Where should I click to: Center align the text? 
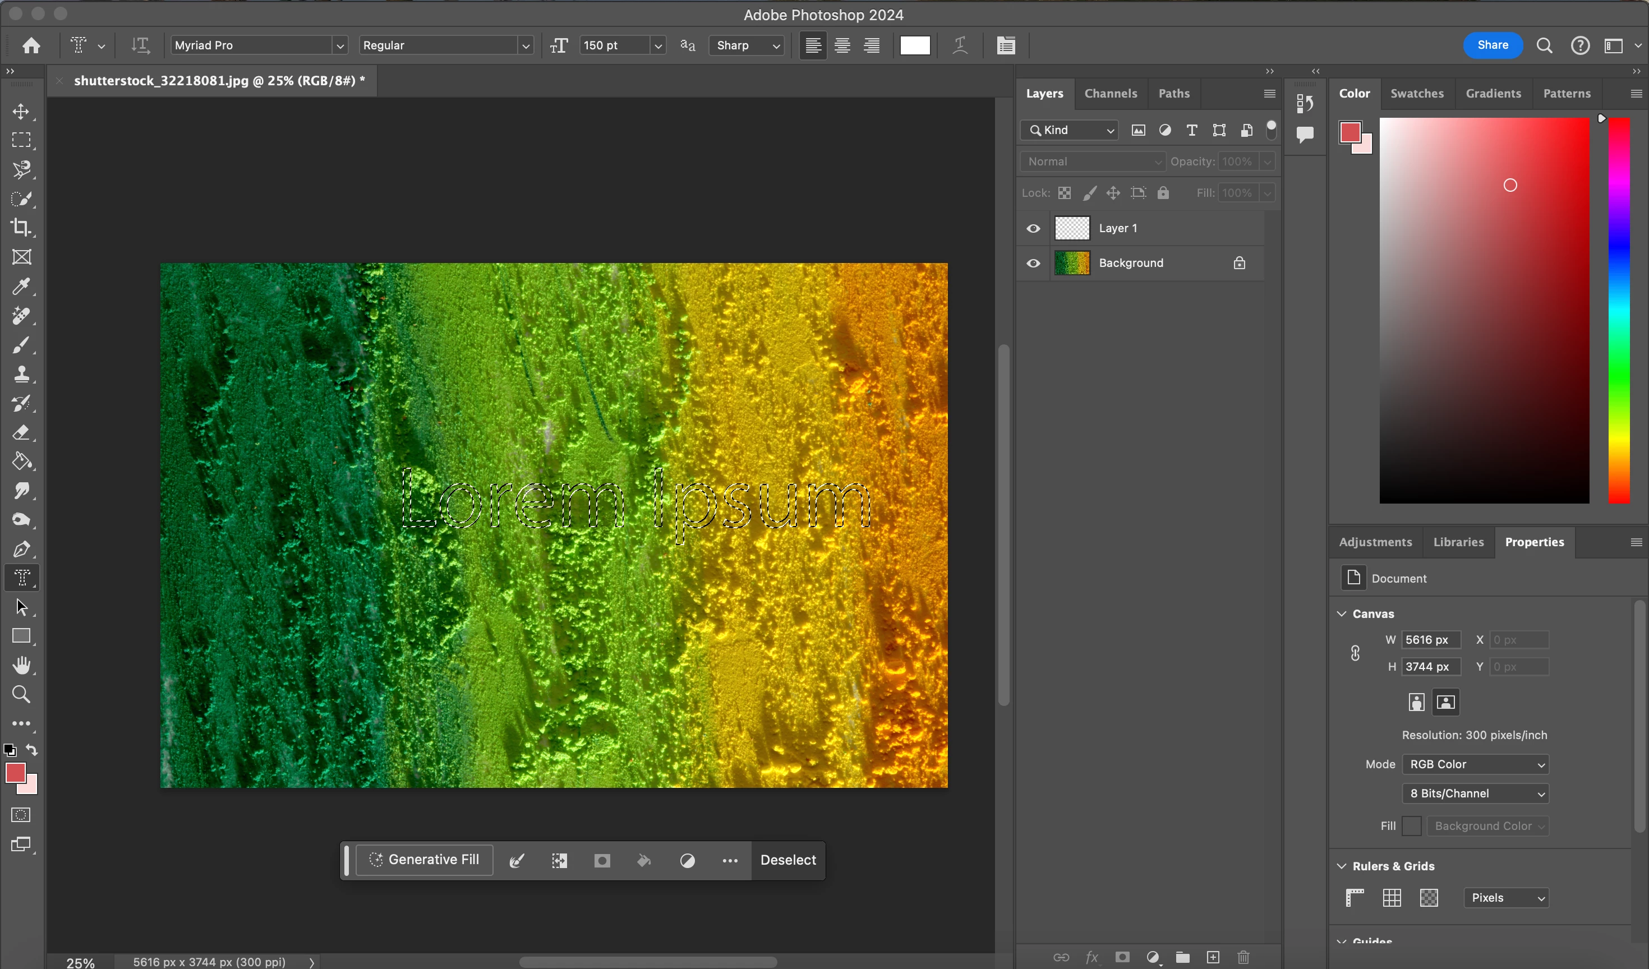pyautogui.click(x=842, y=45)
